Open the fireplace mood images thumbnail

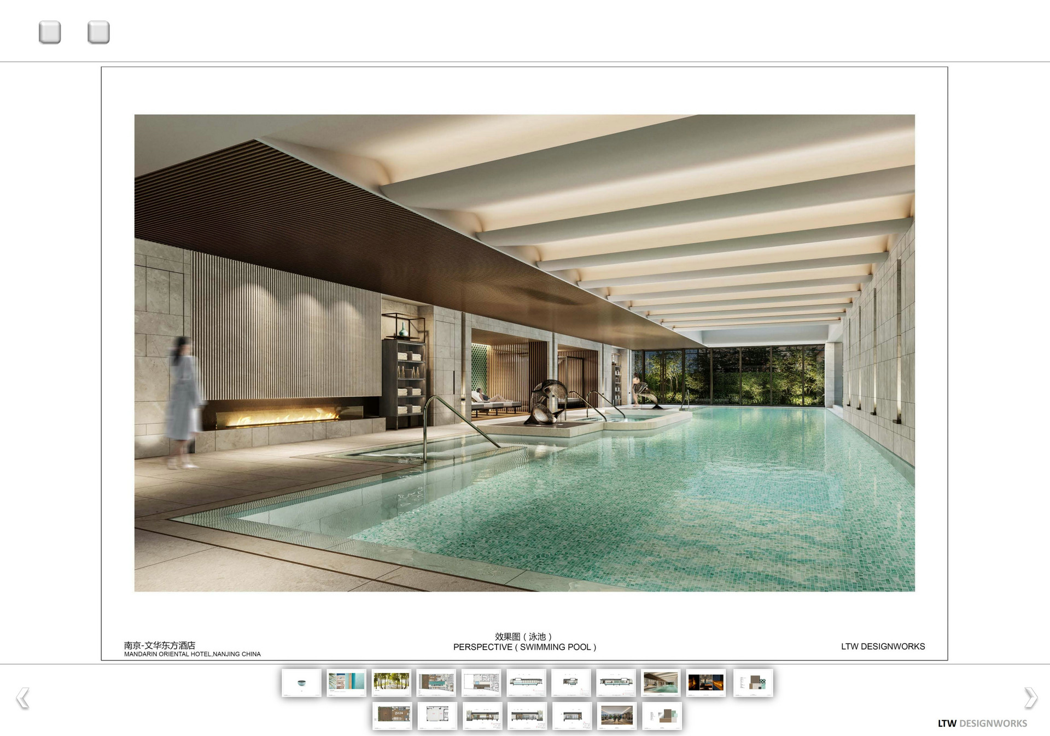click(705, 682)
